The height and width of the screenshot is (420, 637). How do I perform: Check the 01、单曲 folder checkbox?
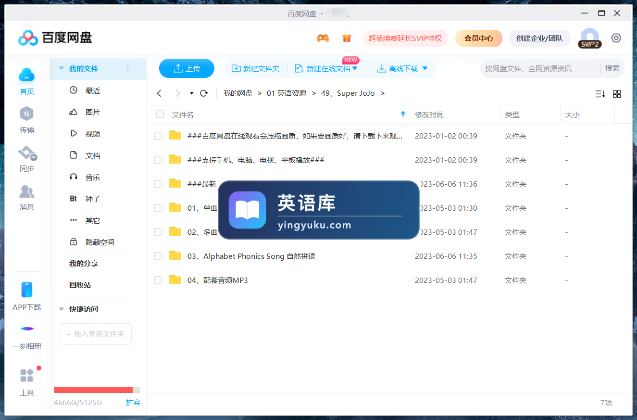click(158, 208)
